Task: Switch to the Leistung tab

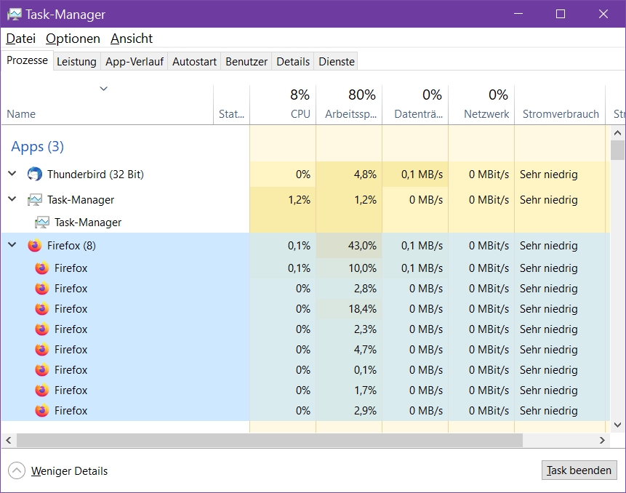Action: 76,62
